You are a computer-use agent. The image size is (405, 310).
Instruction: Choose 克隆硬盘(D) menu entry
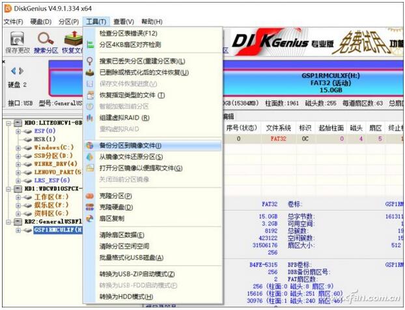pyautogui.click(x=153, y=207)
